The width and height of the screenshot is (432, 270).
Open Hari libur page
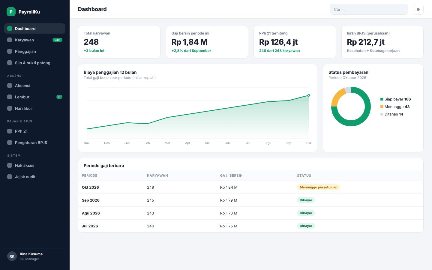(x=35, y=108)
